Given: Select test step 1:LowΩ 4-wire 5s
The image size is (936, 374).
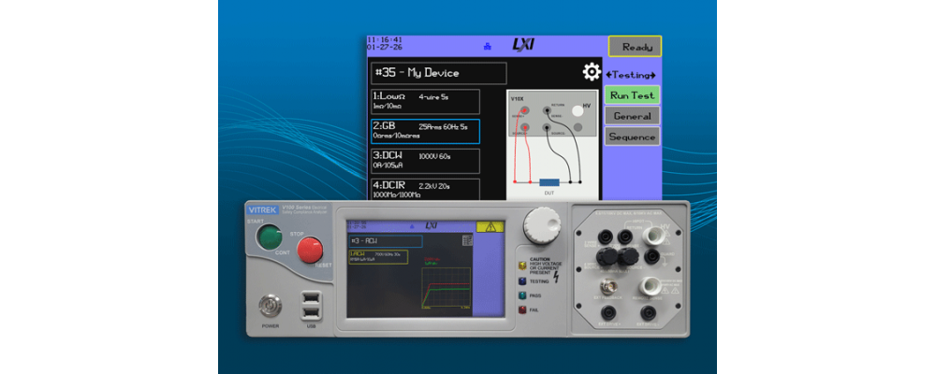Looking at the screenshot, I should click(x=425, y=101).
